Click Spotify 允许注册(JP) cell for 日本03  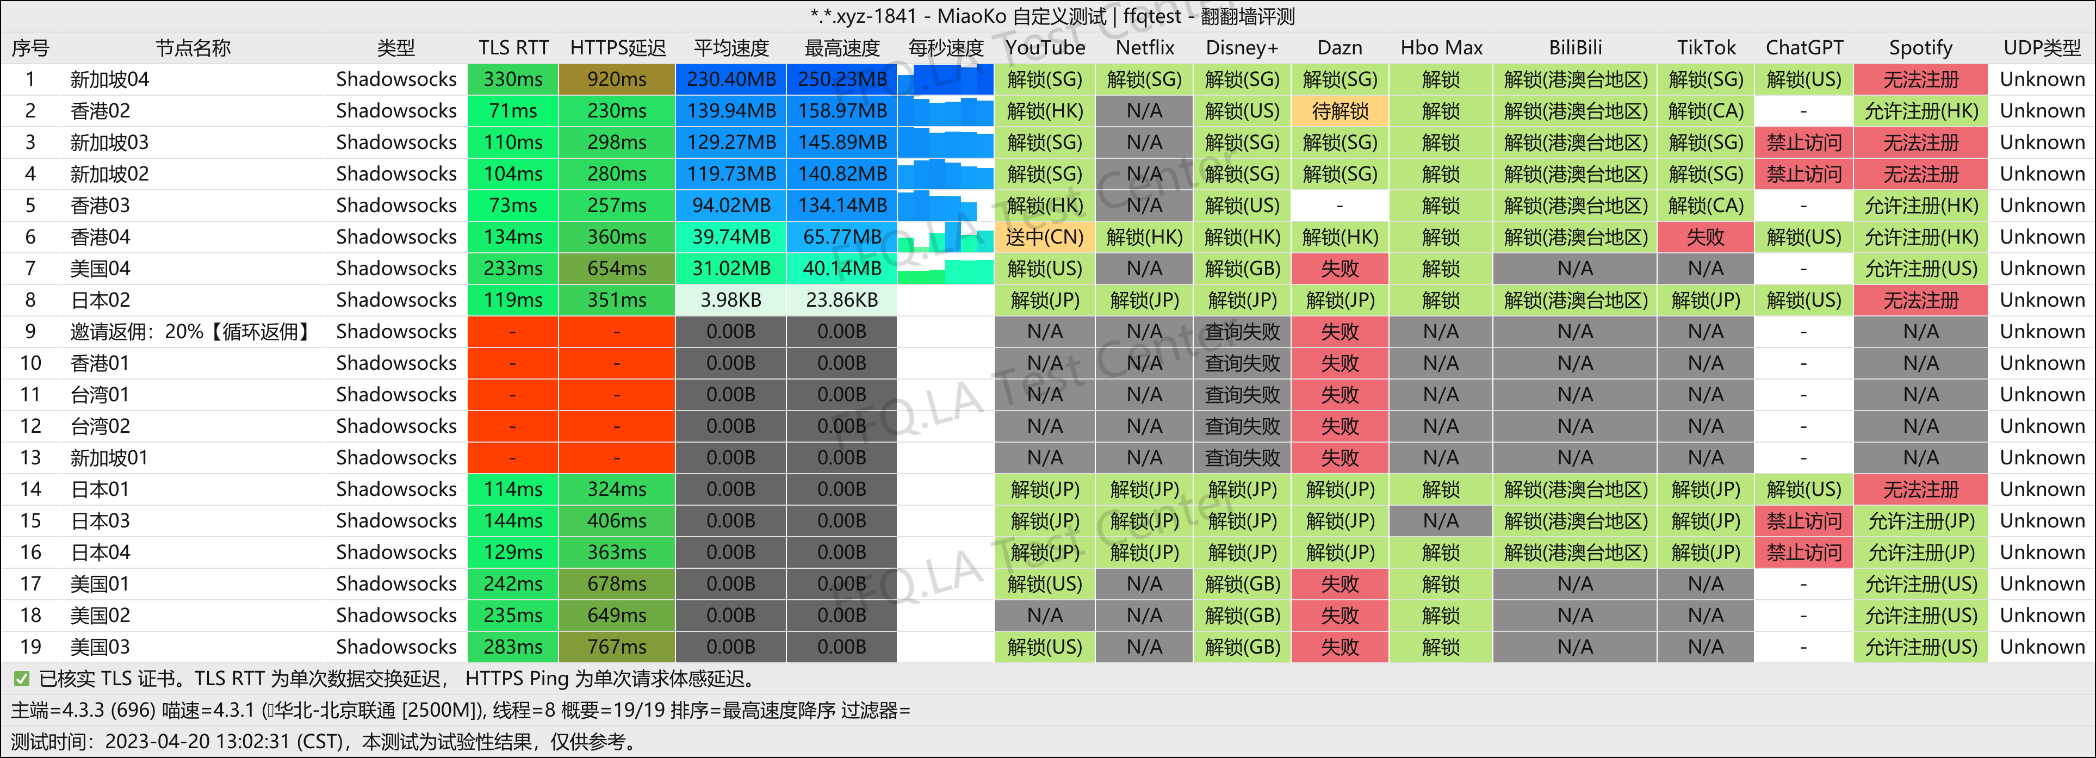(x=1920, y=520)
